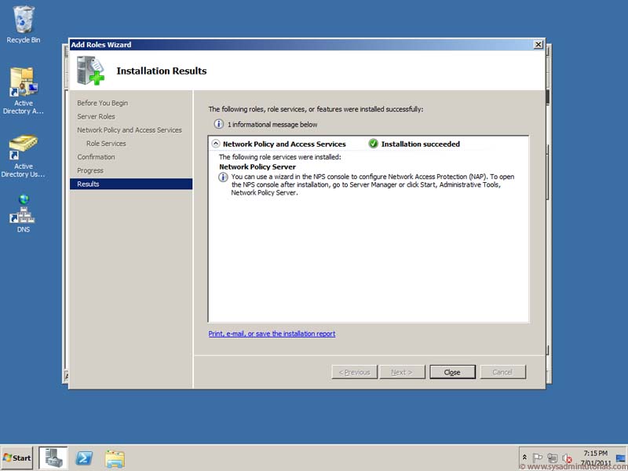Screen dimensions: 628x471
Task: Select Network Policy and Access Services step
Action: point(130,130)
